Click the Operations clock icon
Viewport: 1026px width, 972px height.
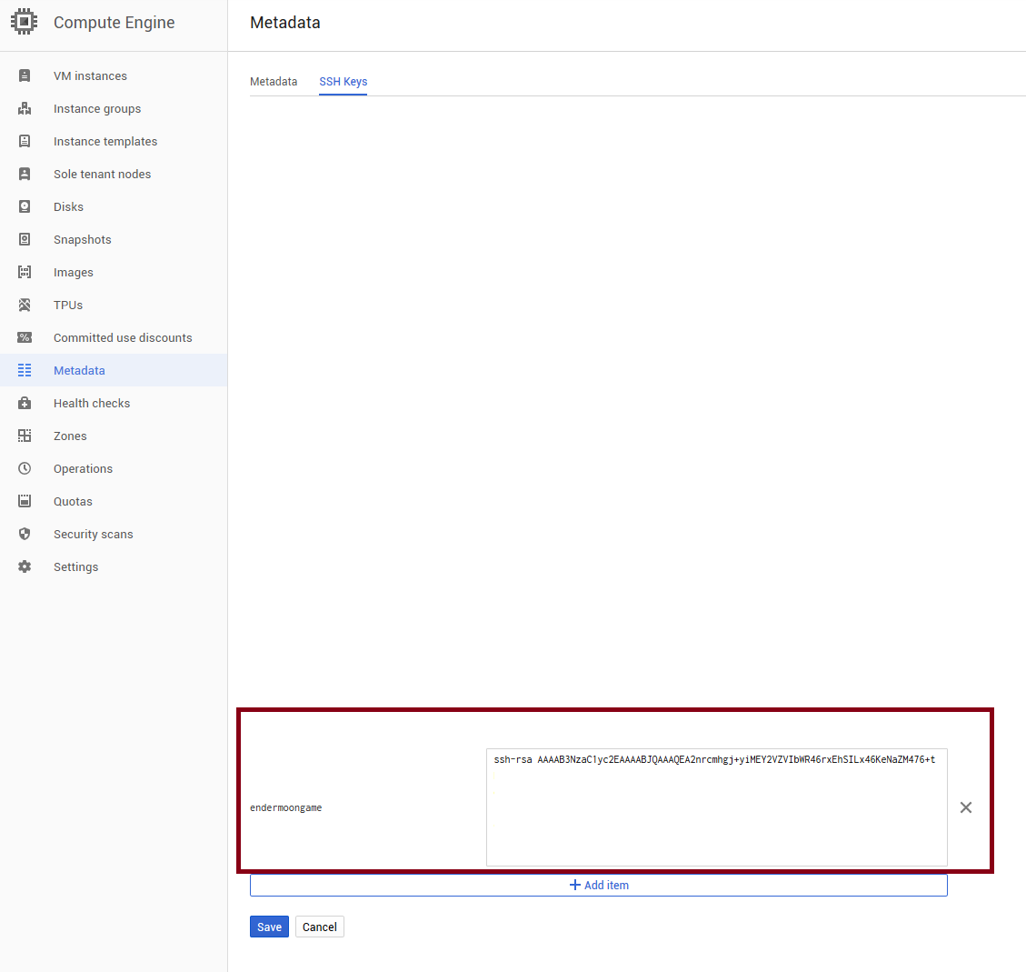[x=25, y=468]
